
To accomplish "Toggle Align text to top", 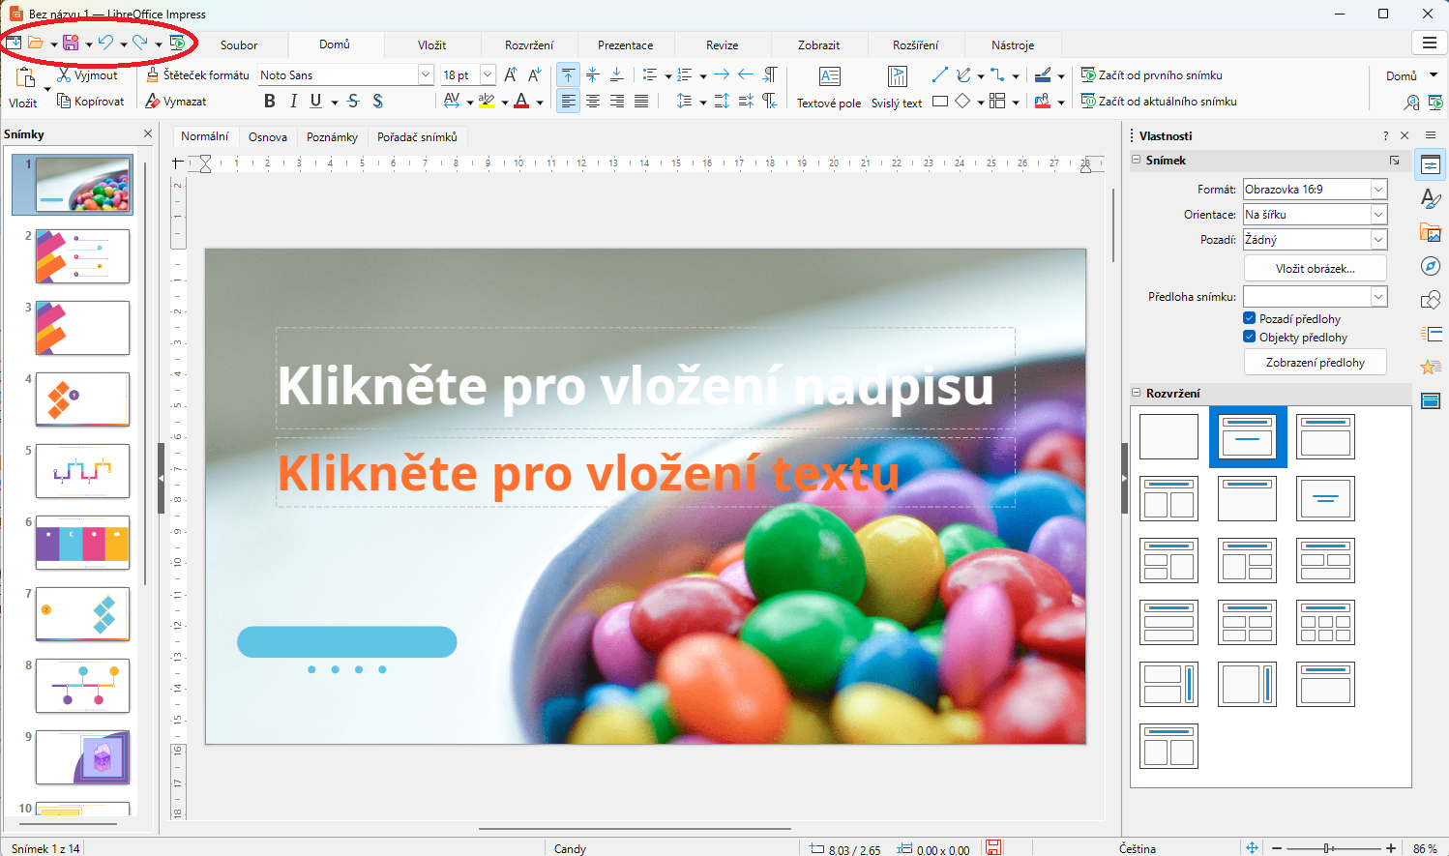I will point(569,74).
